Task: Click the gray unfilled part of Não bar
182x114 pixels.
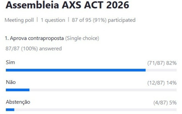Action: (103, 90)
